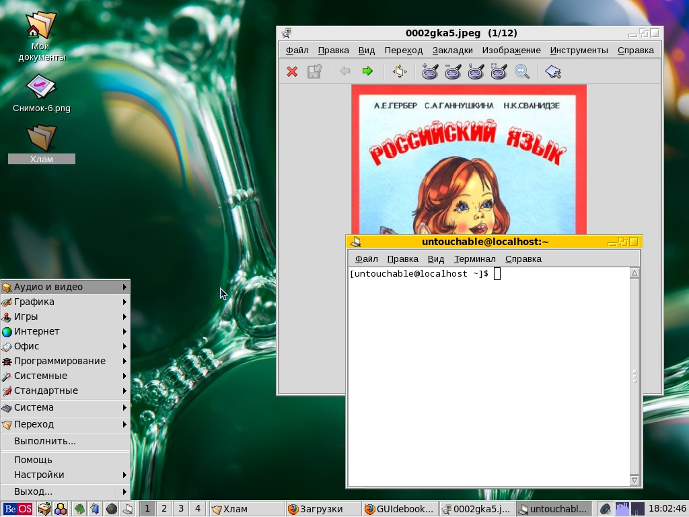
Task: Click the terminal scrollbar up arrow
Action: pos(634,273)
